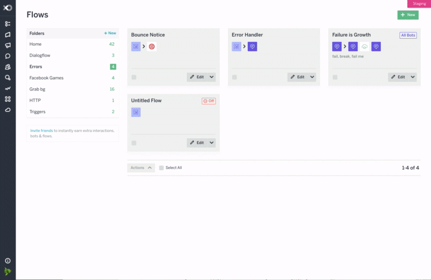Open the HTTP folder
Viewport: 431px width, 280px height.
[x=73, y=100]
